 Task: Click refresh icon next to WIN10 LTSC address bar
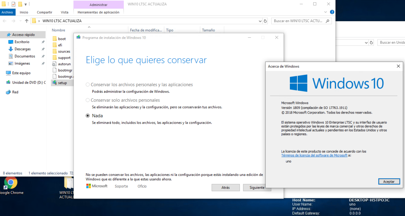coord(265,21)
